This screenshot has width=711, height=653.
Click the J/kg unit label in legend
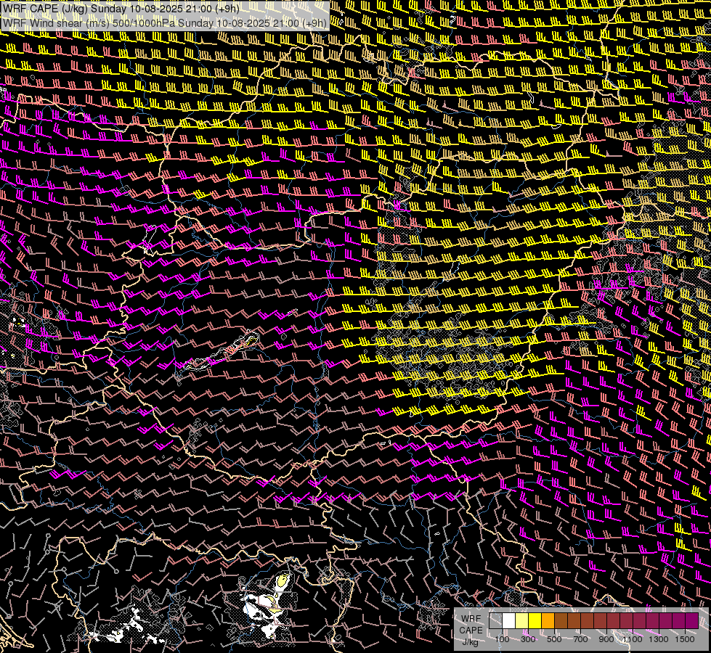coord(470,641)
